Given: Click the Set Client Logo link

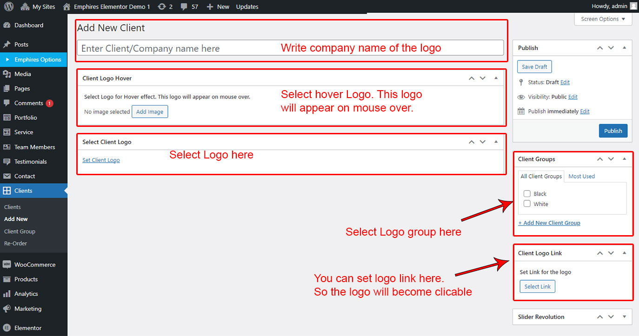Looking at the screenshot, I should [101, 160].
